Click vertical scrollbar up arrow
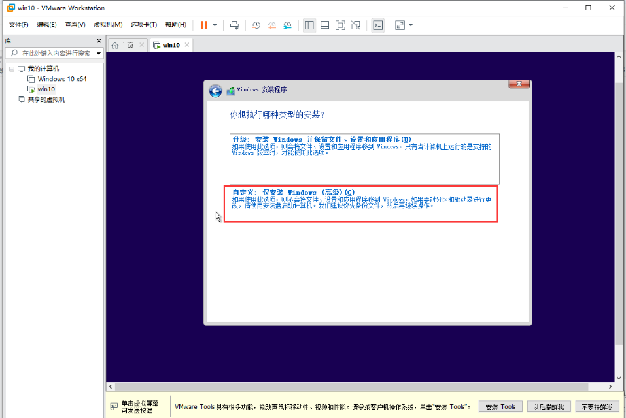626x418 pixels. click(x=619, y=57)
